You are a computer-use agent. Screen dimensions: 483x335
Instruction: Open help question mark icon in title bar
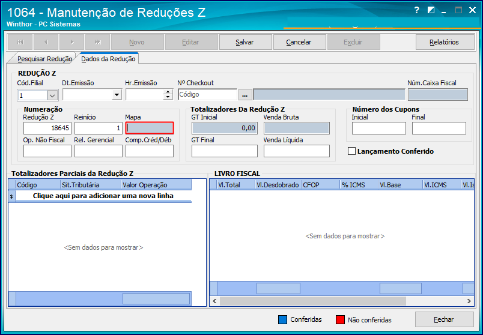point(416,10)
